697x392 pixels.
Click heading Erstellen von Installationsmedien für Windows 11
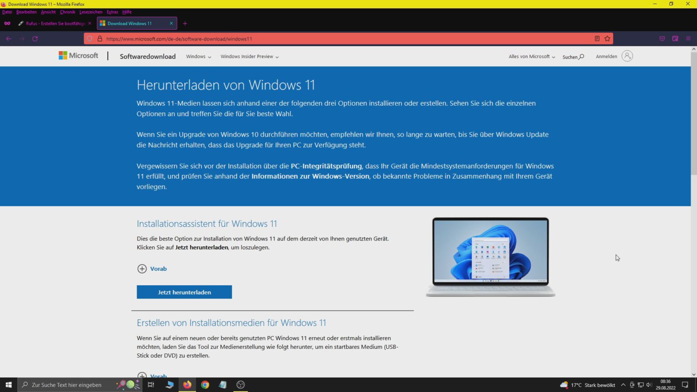tap(231, 323)
